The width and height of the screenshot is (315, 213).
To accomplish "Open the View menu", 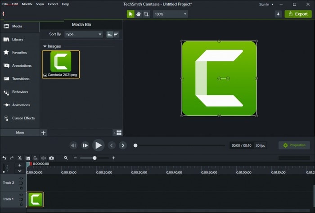I will pos(40,4).
